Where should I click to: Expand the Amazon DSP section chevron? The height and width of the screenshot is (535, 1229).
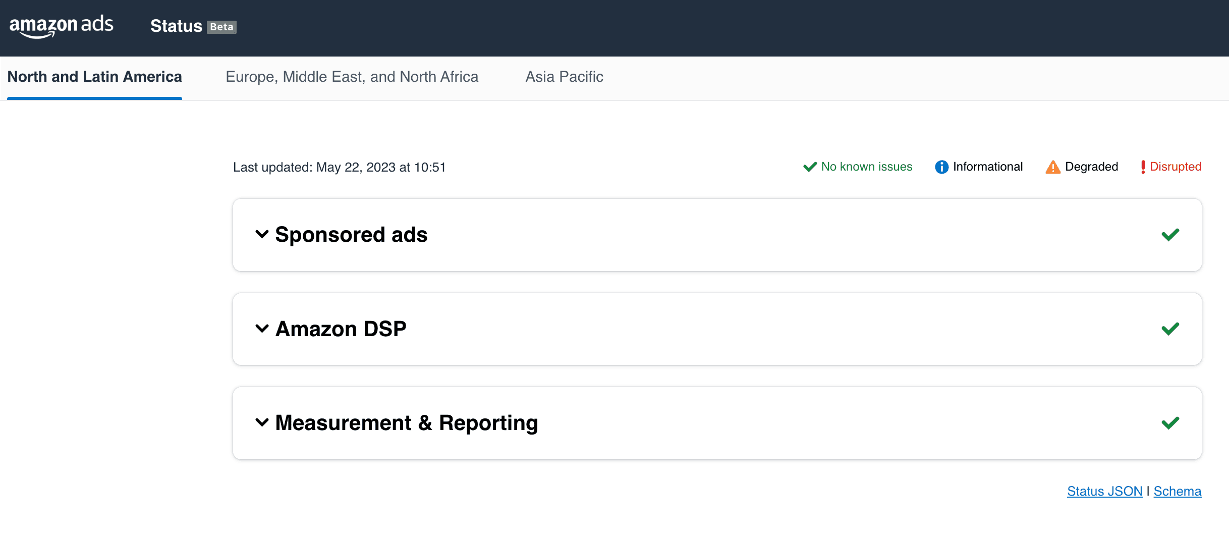click(262, 329)
